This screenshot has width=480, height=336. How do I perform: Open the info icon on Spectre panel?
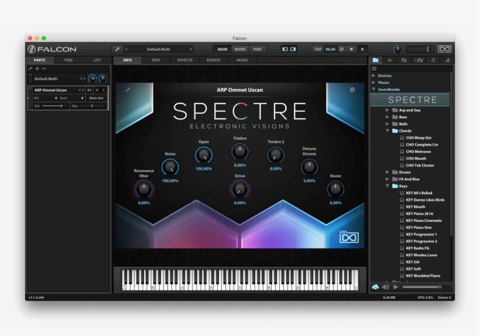coord(352,90)
